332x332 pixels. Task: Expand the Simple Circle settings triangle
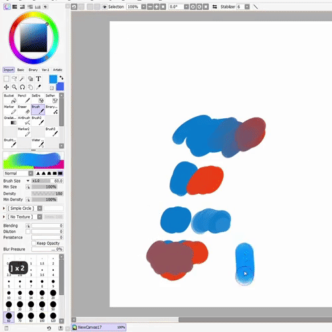4,208
